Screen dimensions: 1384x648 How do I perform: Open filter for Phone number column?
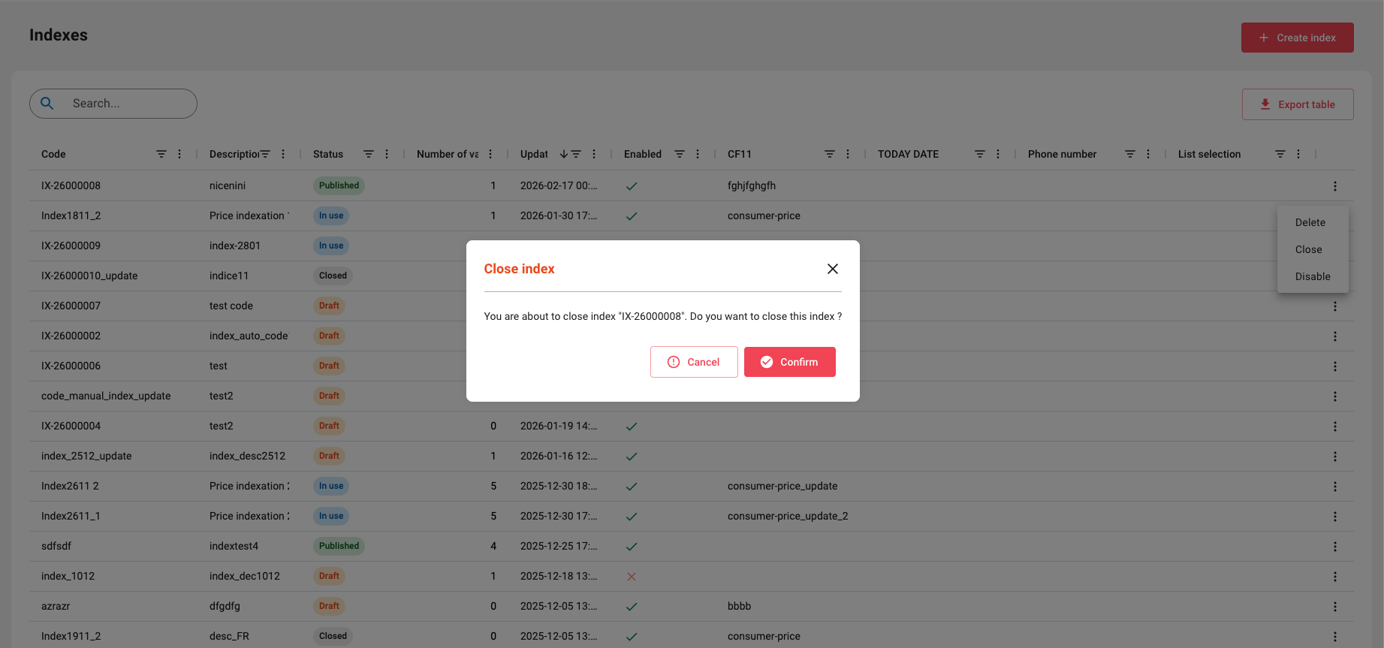[x=1129, y=154]
